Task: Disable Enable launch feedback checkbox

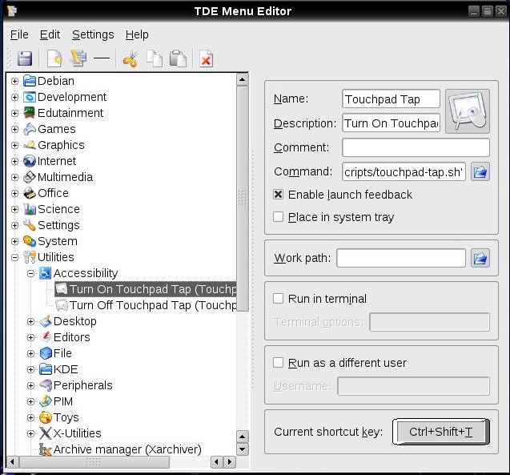Action: tap(278, 195)
